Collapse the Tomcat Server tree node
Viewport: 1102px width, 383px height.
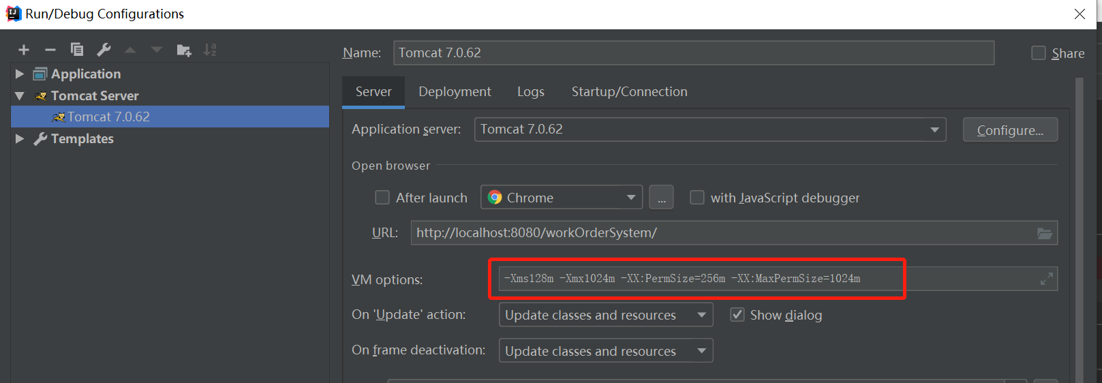[x=20, y=95]
